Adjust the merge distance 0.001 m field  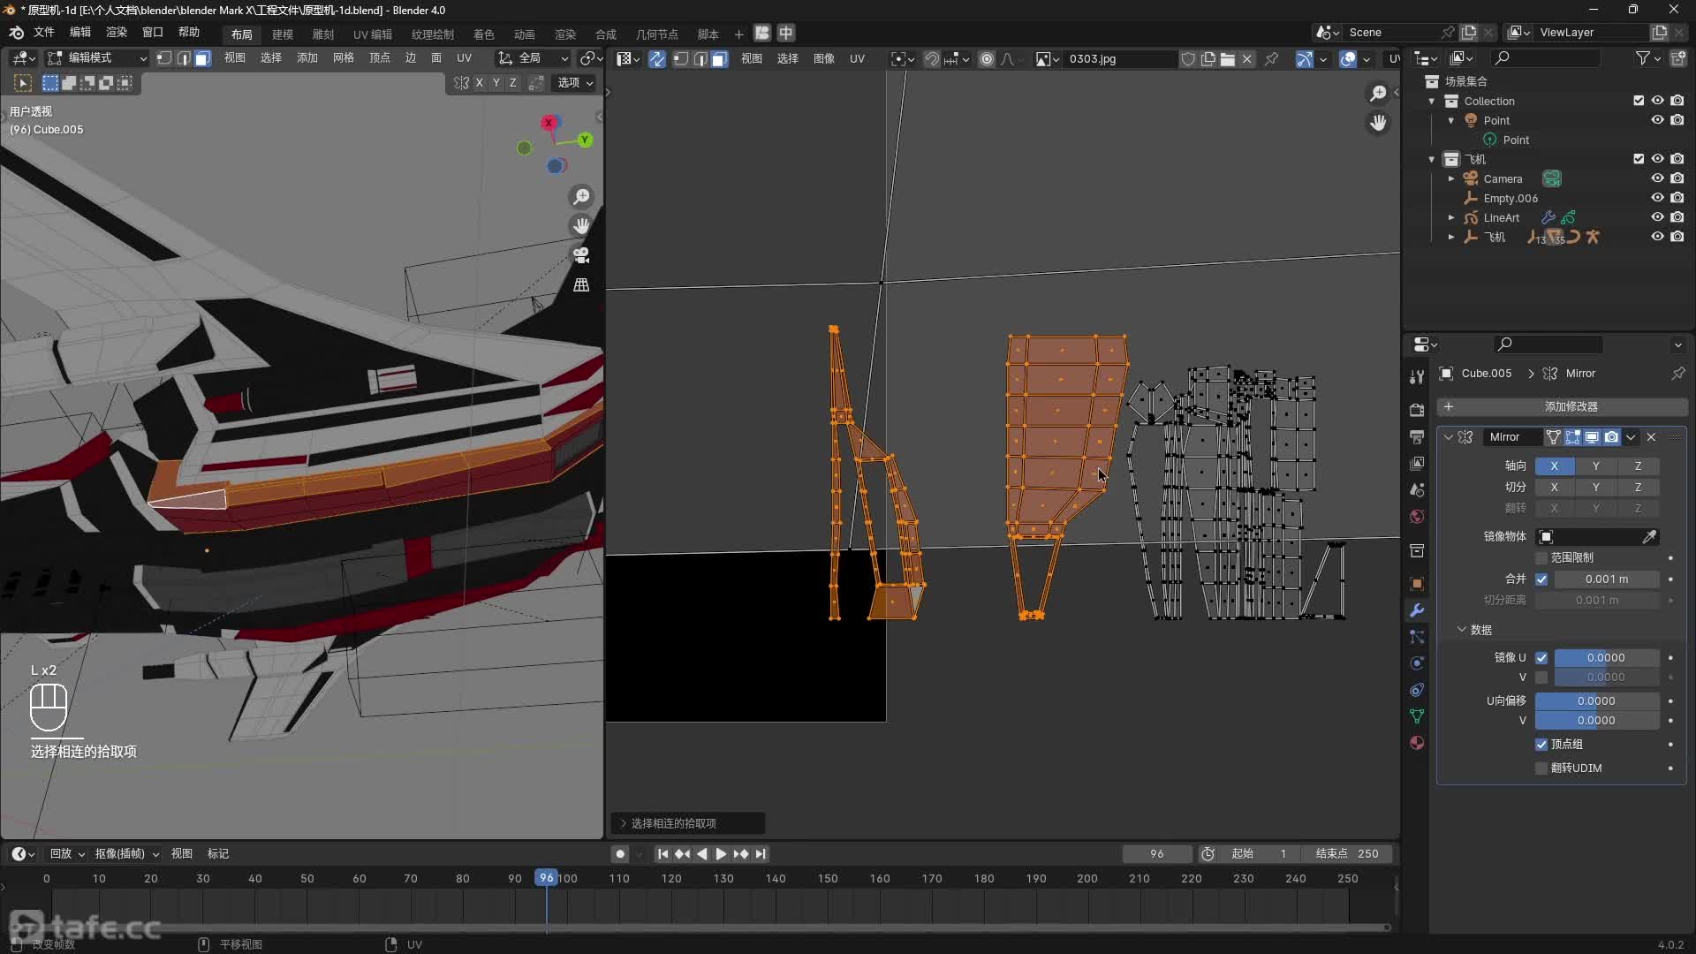[x=1606, y=579]
